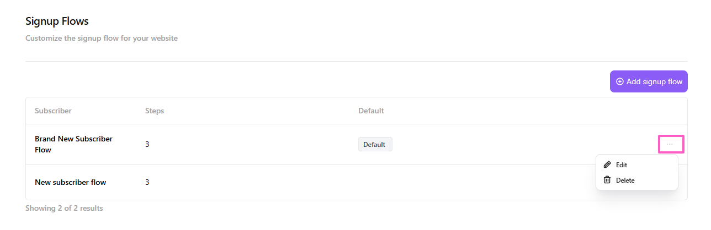Click the Signup Flows page heading
The image size is (711, 230).
pos(57,21)
